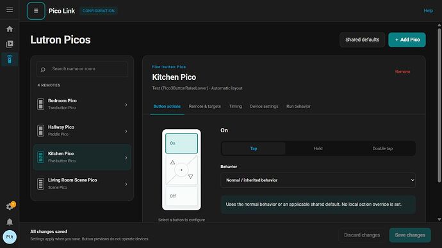
Task: Open the Help link
Action: tap(428, 11)
